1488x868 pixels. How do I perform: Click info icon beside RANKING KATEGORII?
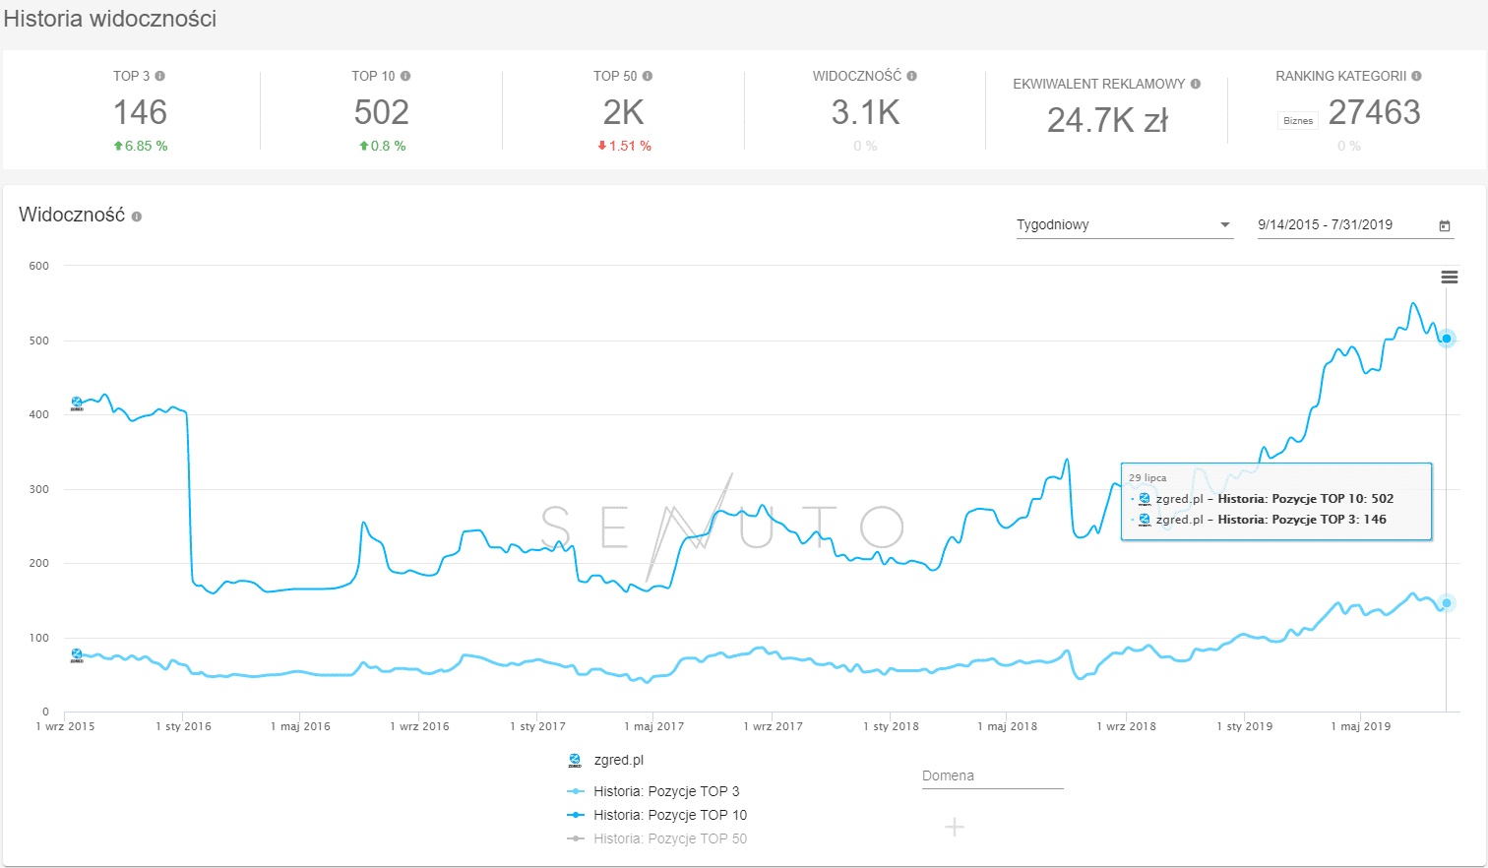pos(1417,76)
